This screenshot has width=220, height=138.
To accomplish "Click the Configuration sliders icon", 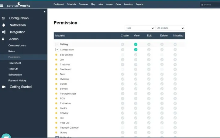I will coord(3,18).
